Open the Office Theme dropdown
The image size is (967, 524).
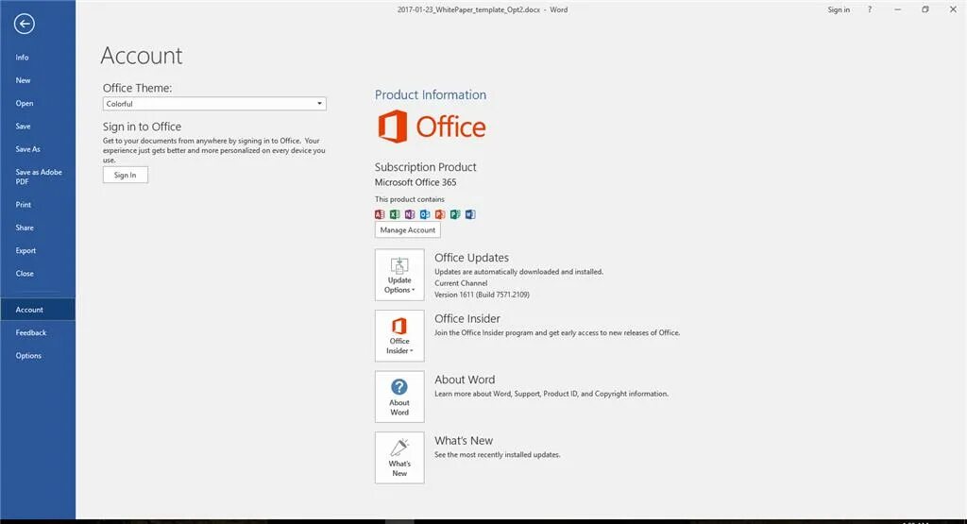(x=214, y=104)
